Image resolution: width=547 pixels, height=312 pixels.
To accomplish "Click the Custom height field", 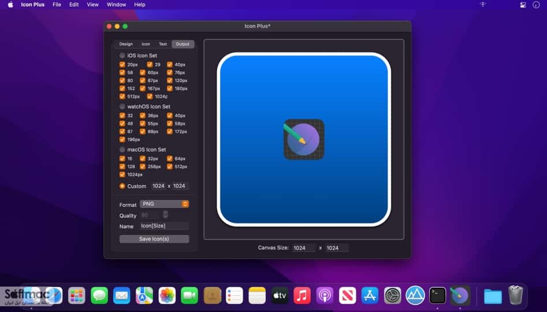I will (180, 186).
